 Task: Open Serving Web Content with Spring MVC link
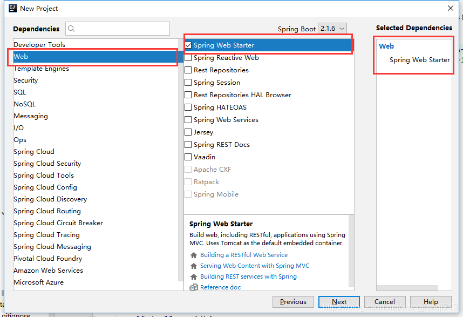[x=255, y=266]
